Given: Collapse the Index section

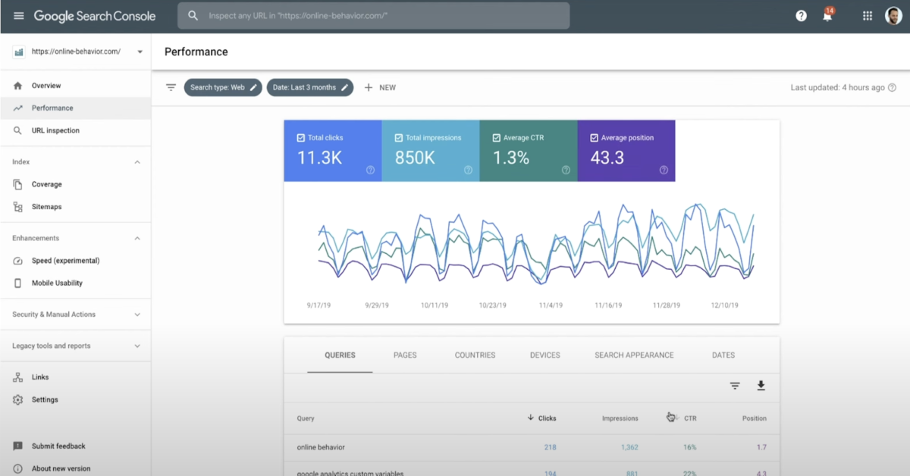Looking at the screenshot, I should tap(137, 161).
